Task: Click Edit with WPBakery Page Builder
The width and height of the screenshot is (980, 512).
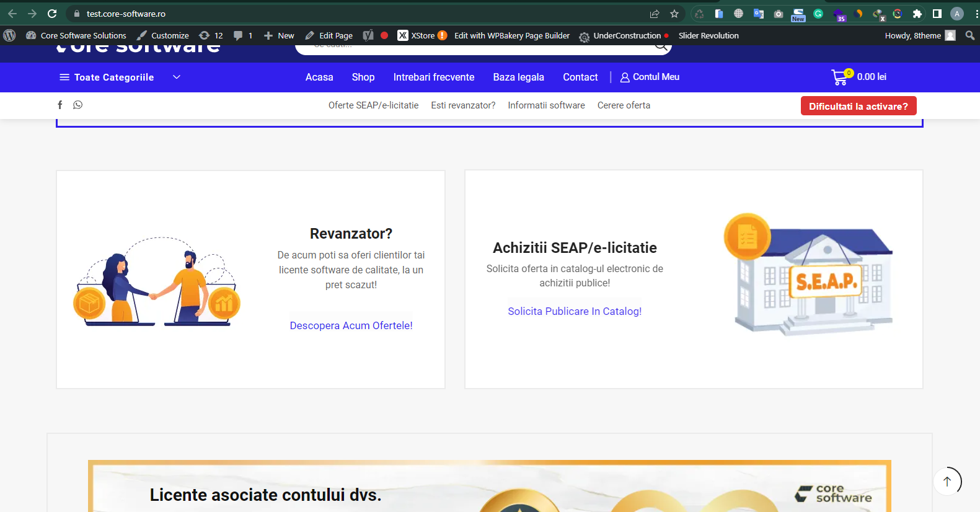Action: (x=511, y=35)
